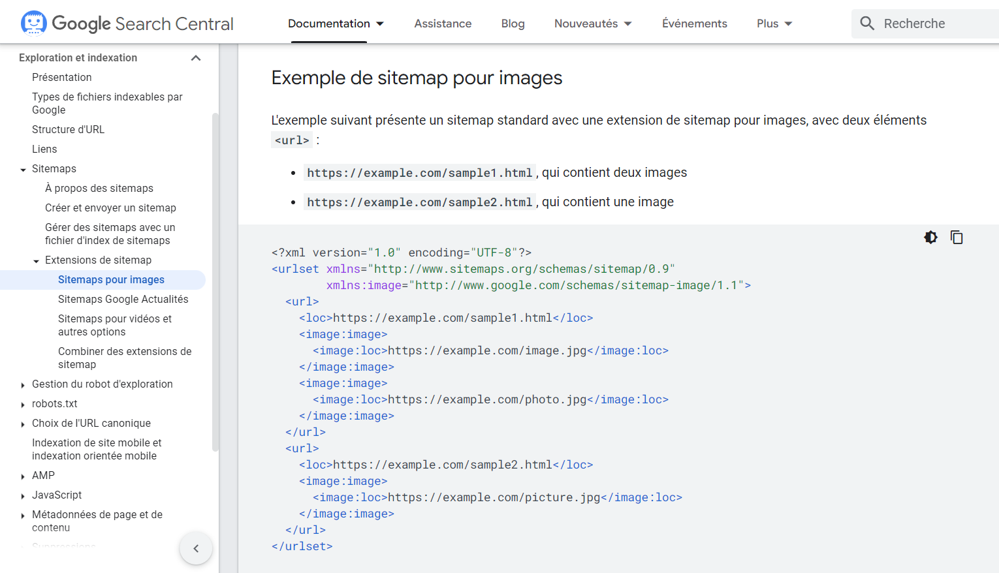
Task: Open the Plus dropdown menu
Action: tap(774, 23)
